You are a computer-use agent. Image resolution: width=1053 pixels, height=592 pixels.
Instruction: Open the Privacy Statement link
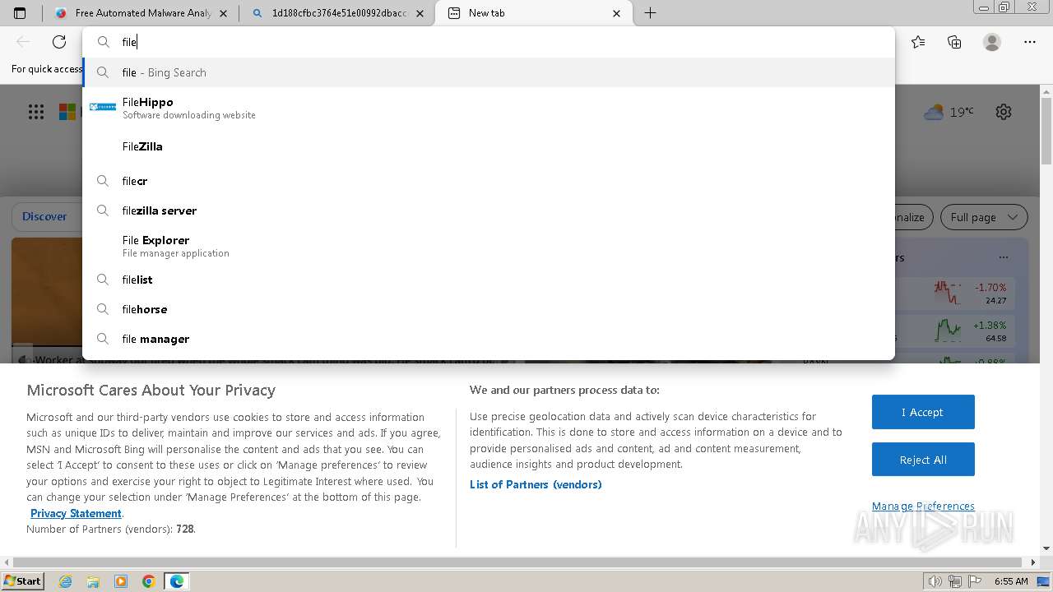(76, 513)
